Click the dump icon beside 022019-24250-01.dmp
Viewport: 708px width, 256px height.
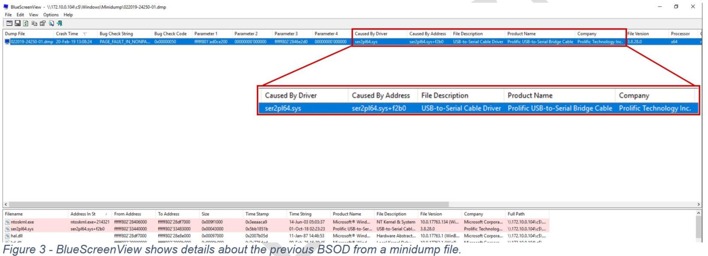coord(7,42)
